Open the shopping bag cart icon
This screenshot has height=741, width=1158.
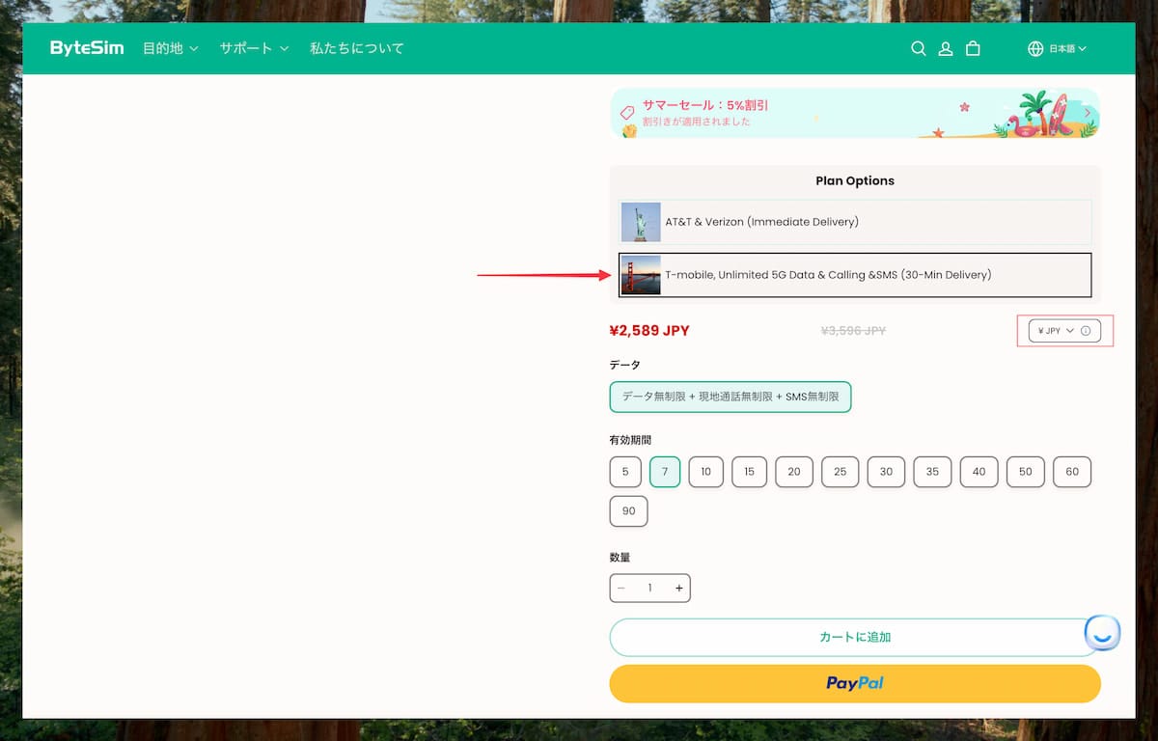(973, 48)
